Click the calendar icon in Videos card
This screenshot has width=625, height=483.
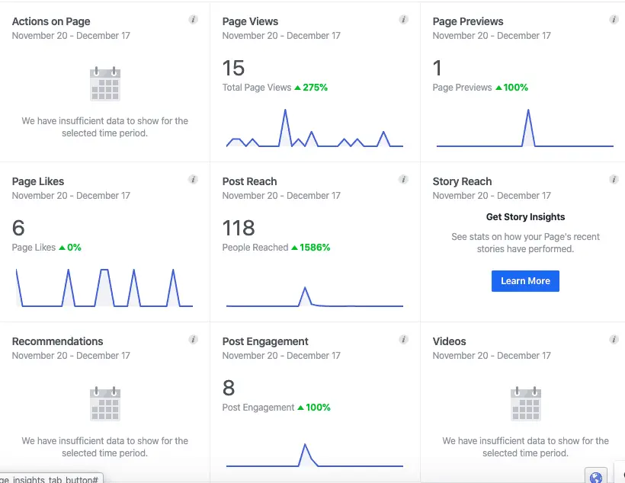coord(526,403)
